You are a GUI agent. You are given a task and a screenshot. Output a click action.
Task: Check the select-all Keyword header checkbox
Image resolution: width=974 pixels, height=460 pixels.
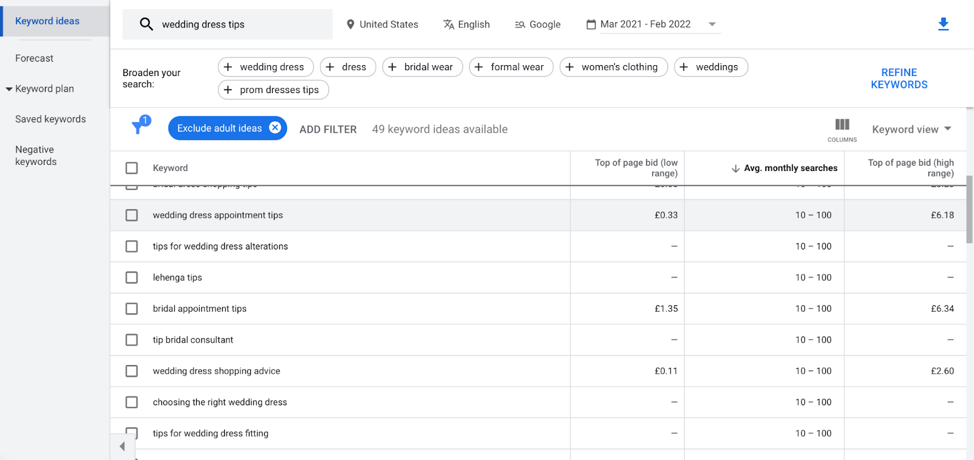pos(131,168)
